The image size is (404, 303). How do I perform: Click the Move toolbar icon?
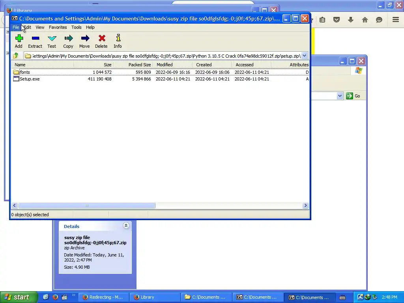pyautogui.click(x=85, y=38)
